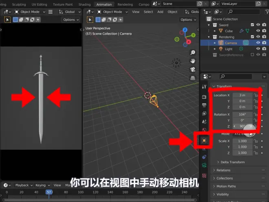Select the tweak tool in left viewport
The height and width of the screenshot is (202, 269).
(7, 20)
